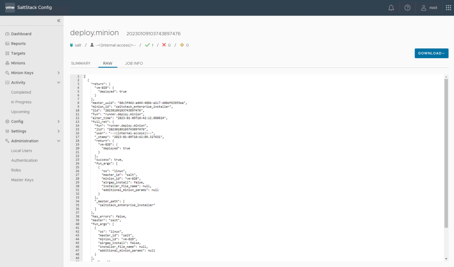Open the notifications bell
This screenshot has height=267, width=454.
point(391,8)
